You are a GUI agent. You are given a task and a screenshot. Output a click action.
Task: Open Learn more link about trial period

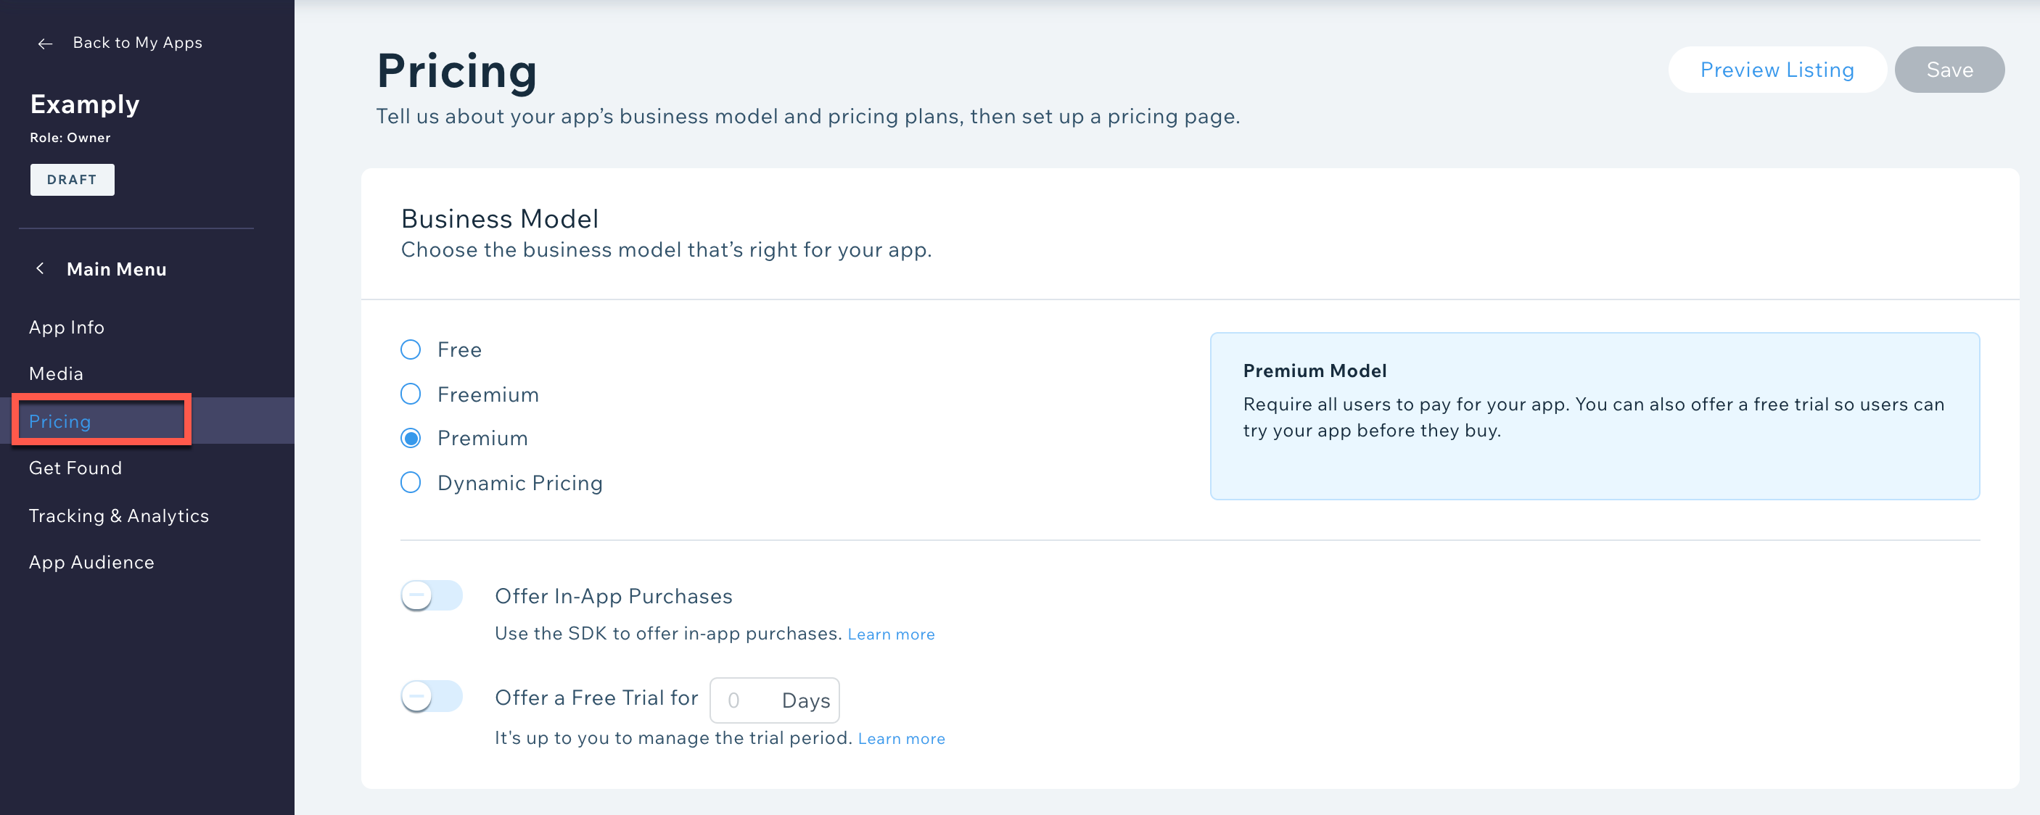901,739
